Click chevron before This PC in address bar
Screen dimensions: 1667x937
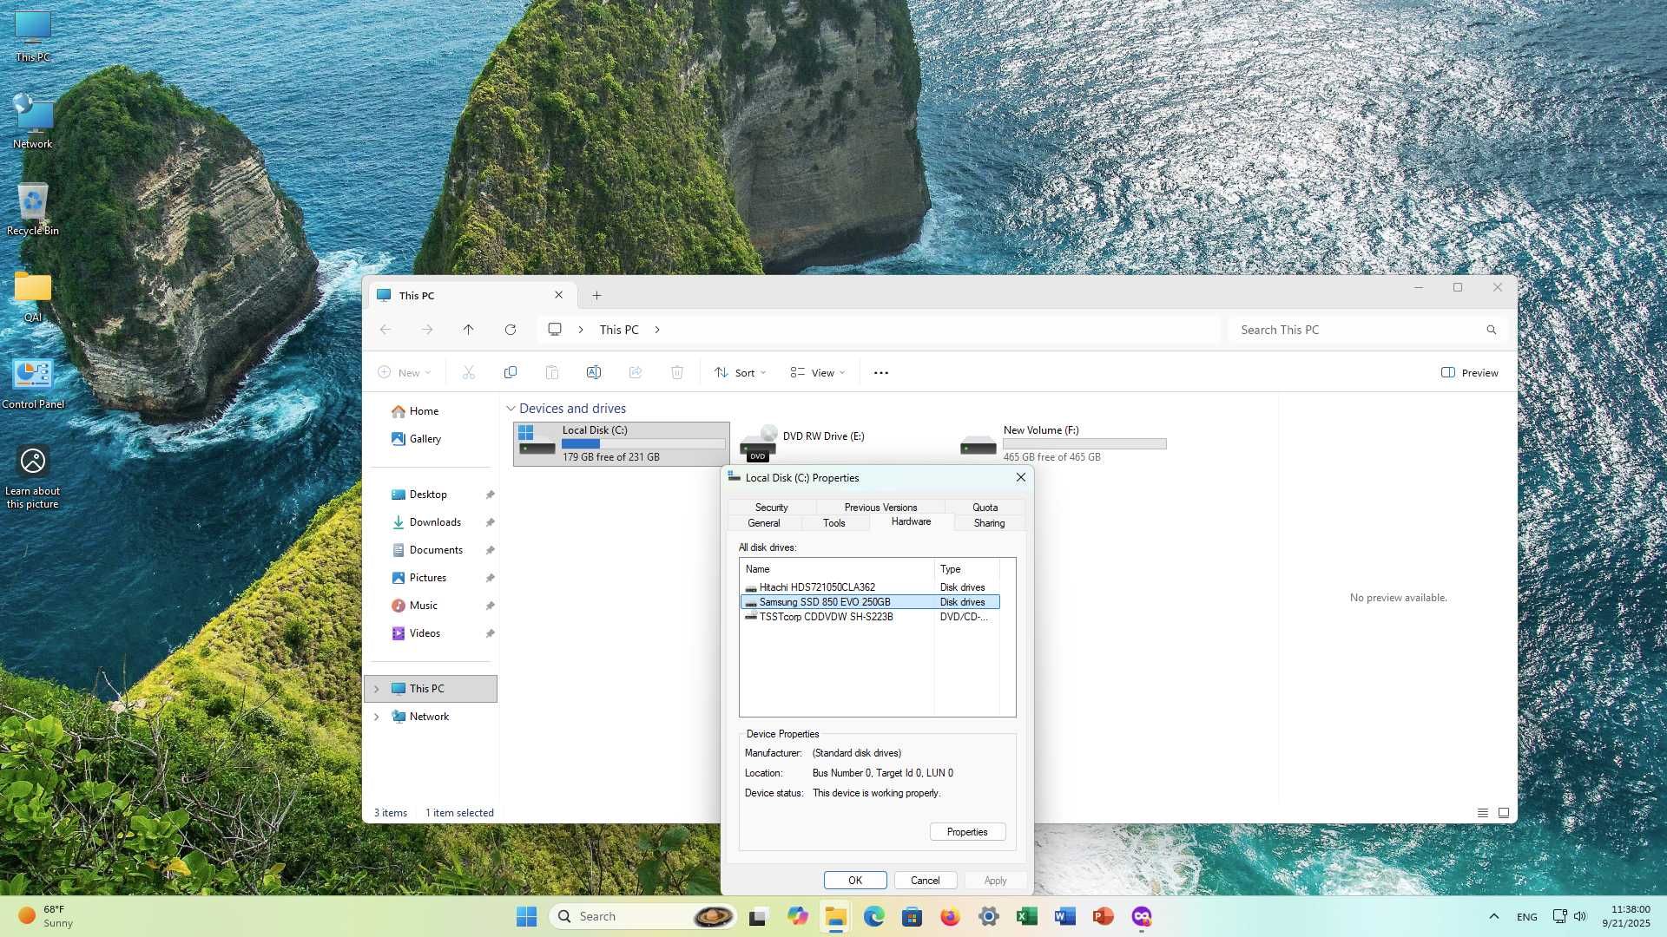point(581,330)
